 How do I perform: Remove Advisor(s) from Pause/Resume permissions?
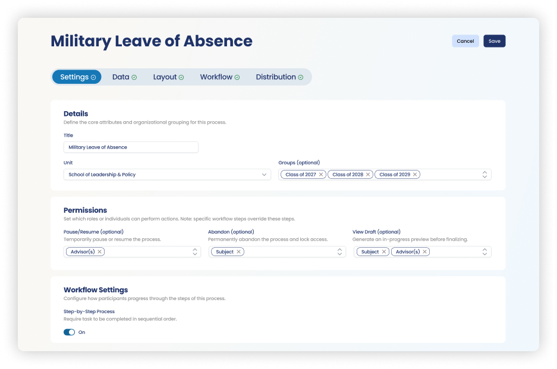[x=100, y=251]
